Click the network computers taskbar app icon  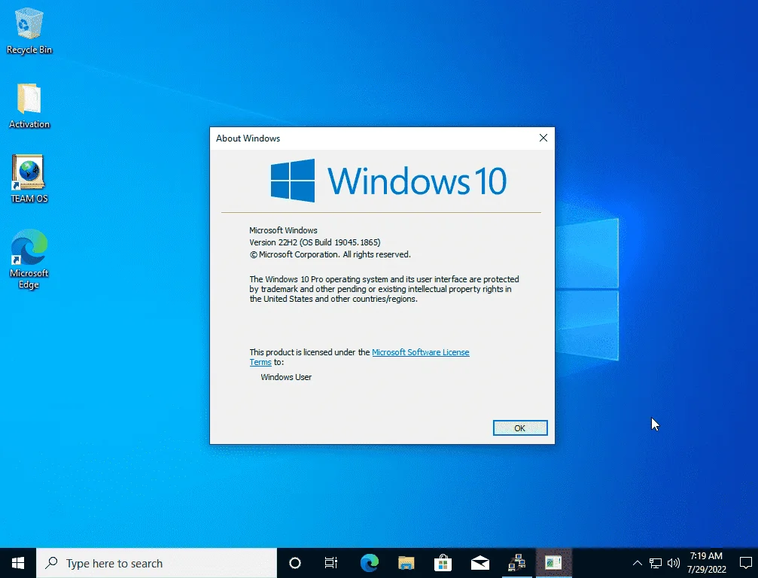pyautogui.click(x=517, y=563)
